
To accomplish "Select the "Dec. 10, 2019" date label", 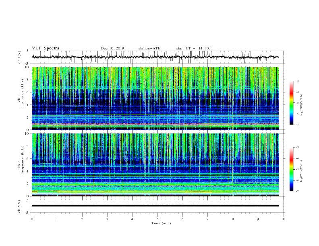I will point(112,48).
